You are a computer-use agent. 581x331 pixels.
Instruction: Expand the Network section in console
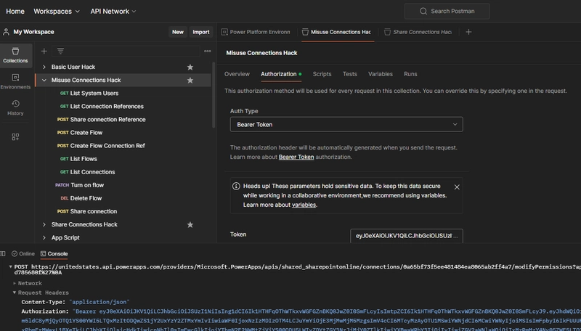[29, 283]
